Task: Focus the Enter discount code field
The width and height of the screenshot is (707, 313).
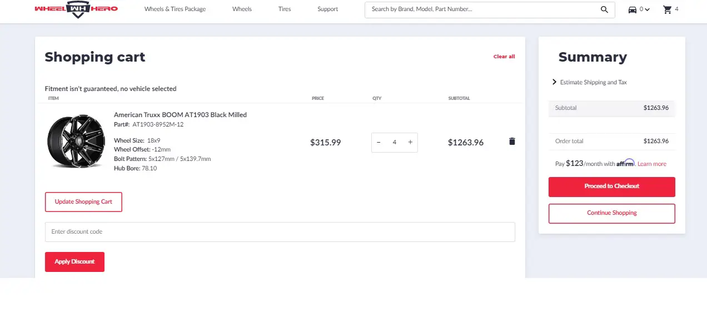Action: coord(280,232)
